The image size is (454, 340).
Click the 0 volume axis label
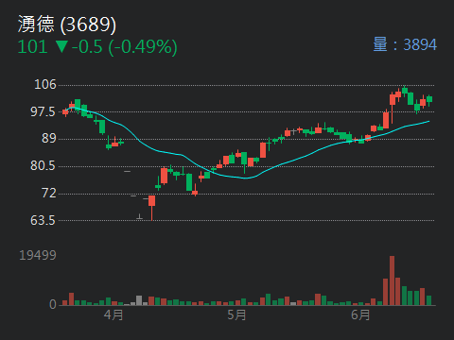pos(53,304)
